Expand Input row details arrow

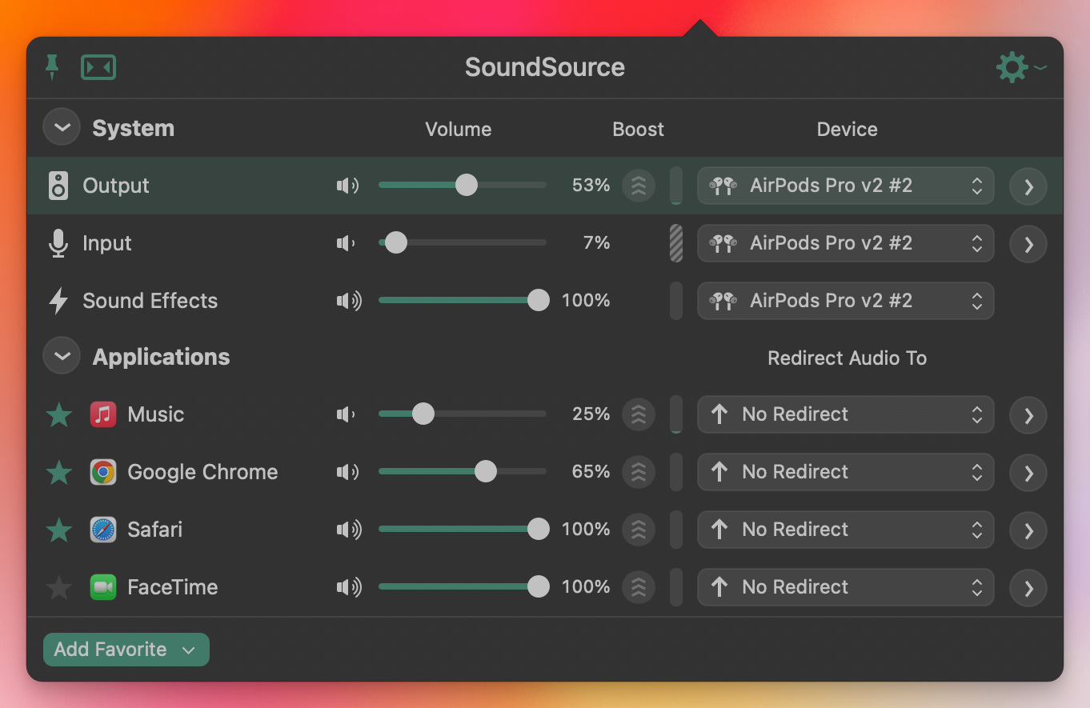click(1028, 245)
